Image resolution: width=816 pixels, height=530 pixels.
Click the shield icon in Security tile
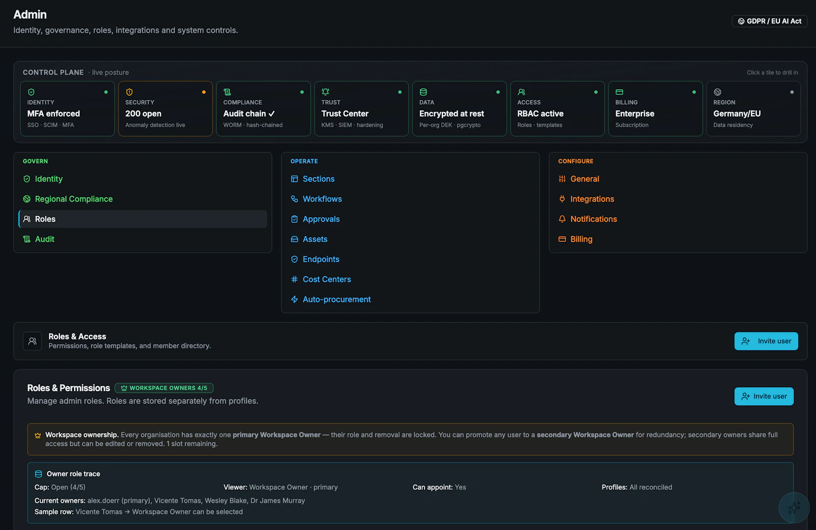[x=129, y=92]
